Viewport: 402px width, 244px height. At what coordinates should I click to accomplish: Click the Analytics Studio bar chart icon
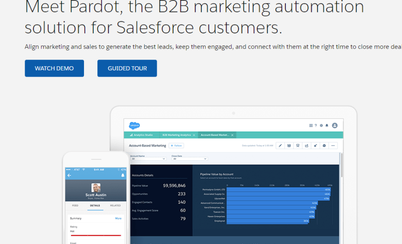(131, 135)
